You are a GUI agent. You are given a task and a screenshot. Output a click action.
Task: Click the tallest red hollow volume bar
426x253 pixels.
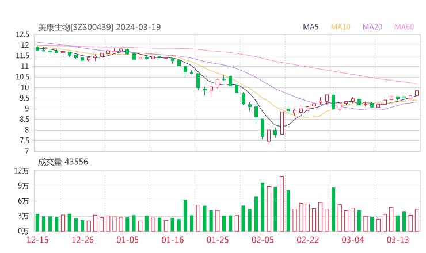(282, 204)
